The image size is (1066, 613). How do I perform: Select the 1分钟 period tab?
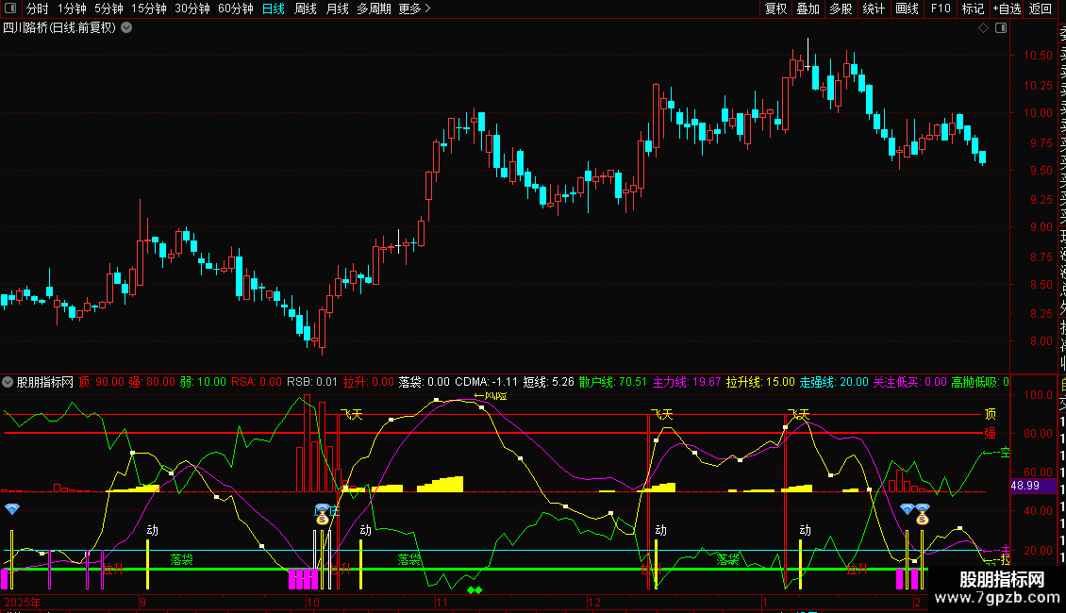[x=72, y=8]
